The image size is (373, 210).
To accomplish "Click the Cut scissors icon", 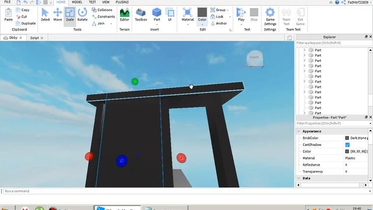I will point(18,17).
